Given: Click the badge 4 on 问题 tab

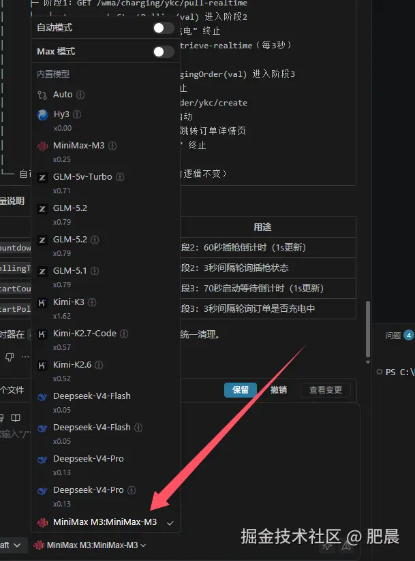Looking at the screenshot, I should 409,335.
